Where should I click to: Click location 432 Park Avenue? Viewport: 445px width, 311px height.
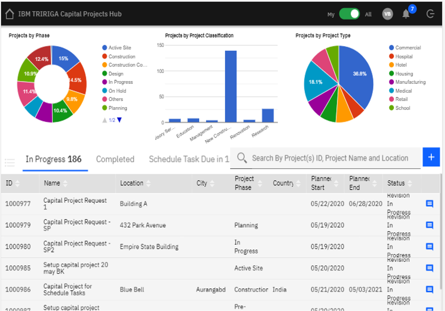click(x=143, y=225)
